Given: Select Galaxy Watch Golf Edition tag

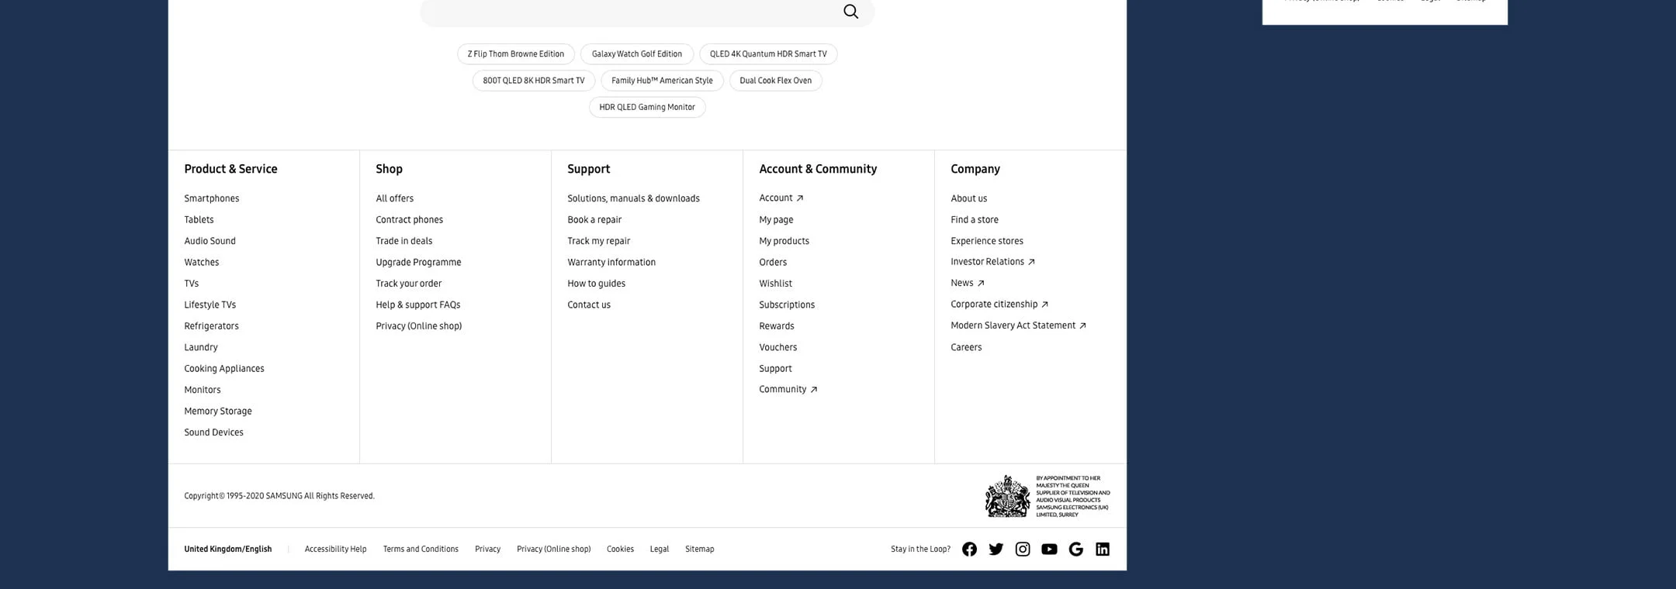Looking at the screenshot, I should point(637,54).
